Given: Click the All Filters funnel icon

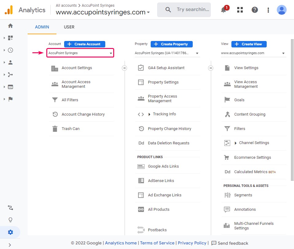Looking at the screenshot, I should point(55,100).
